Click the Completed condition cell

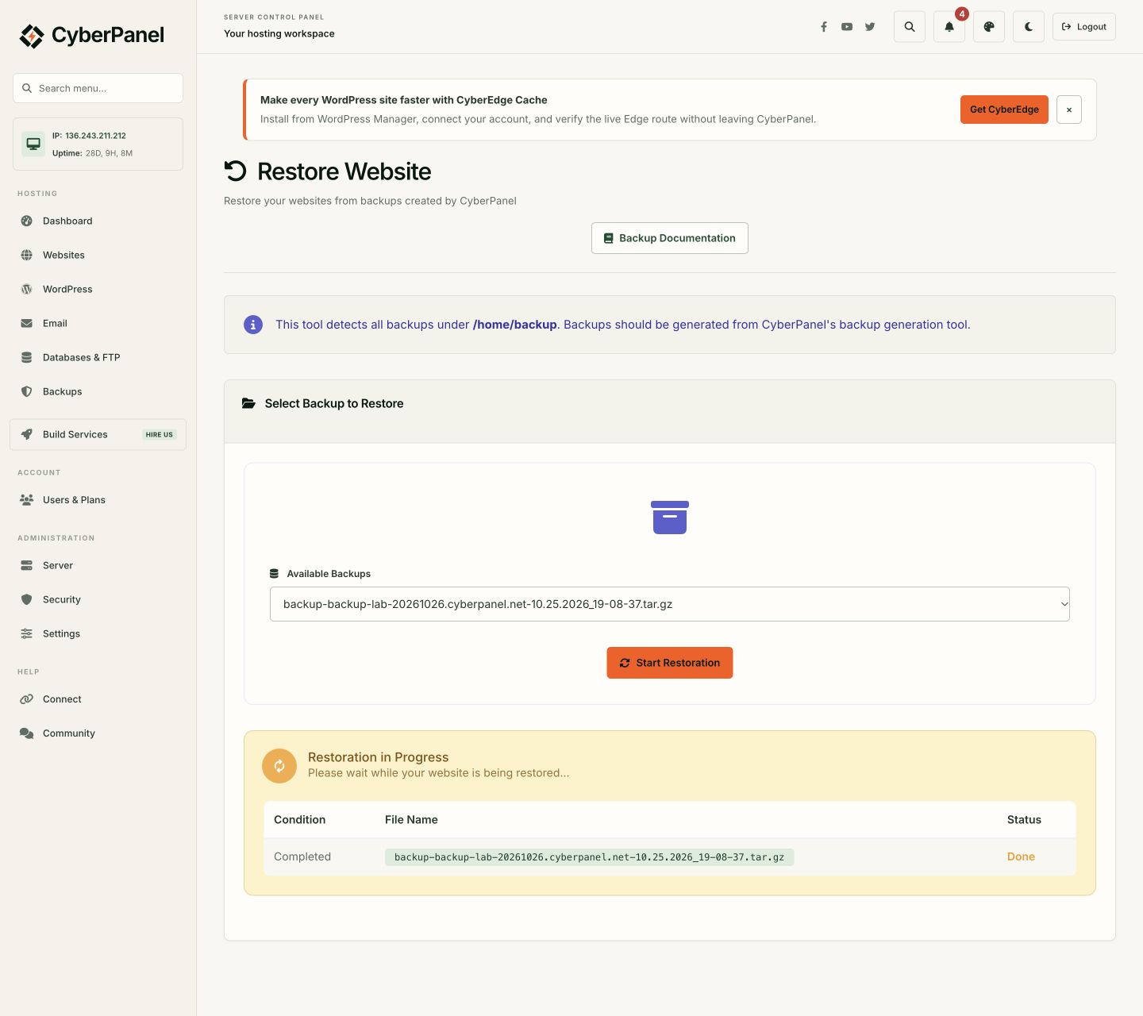302,856
